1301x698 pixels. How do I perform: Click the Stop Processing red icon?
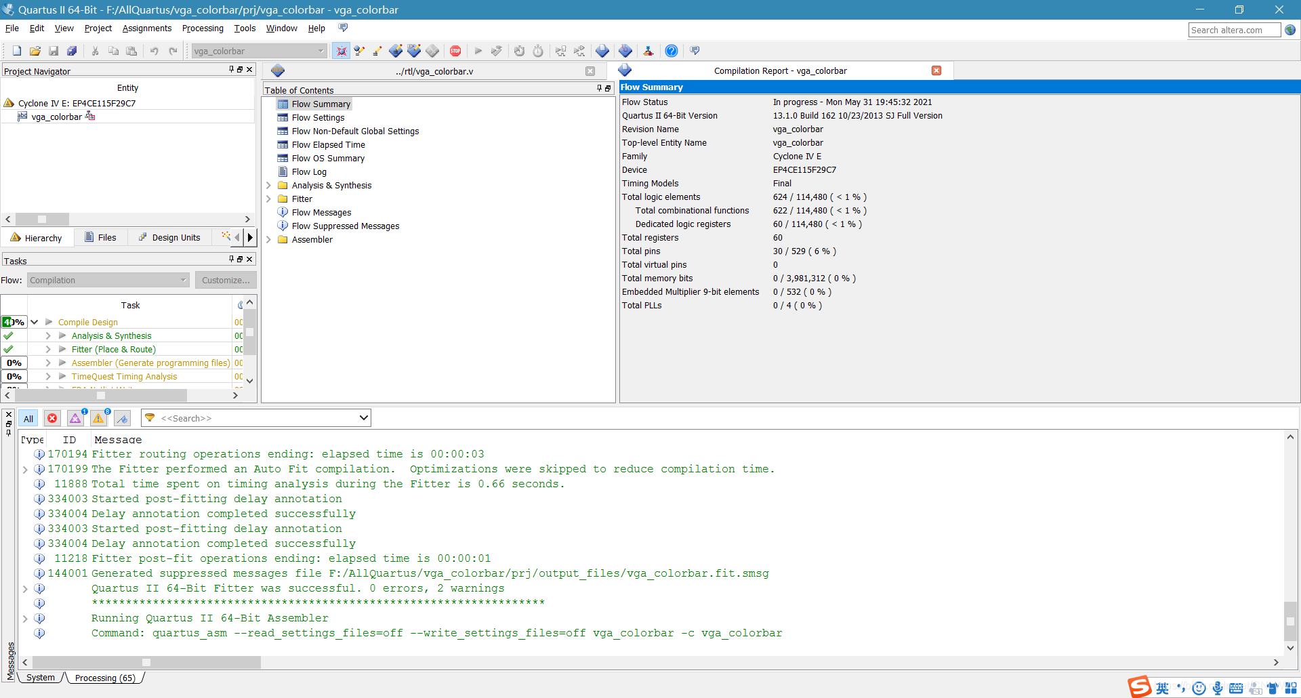click(x=455, y=51)
